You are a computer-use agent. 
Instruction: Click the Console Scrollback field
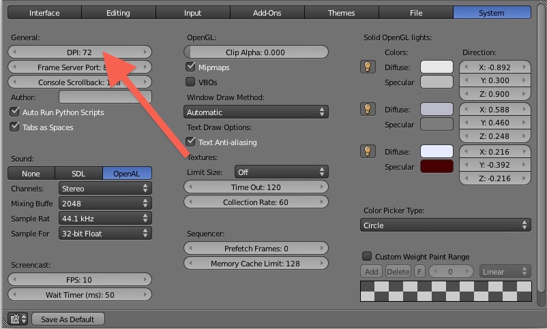tap(80, 82)
